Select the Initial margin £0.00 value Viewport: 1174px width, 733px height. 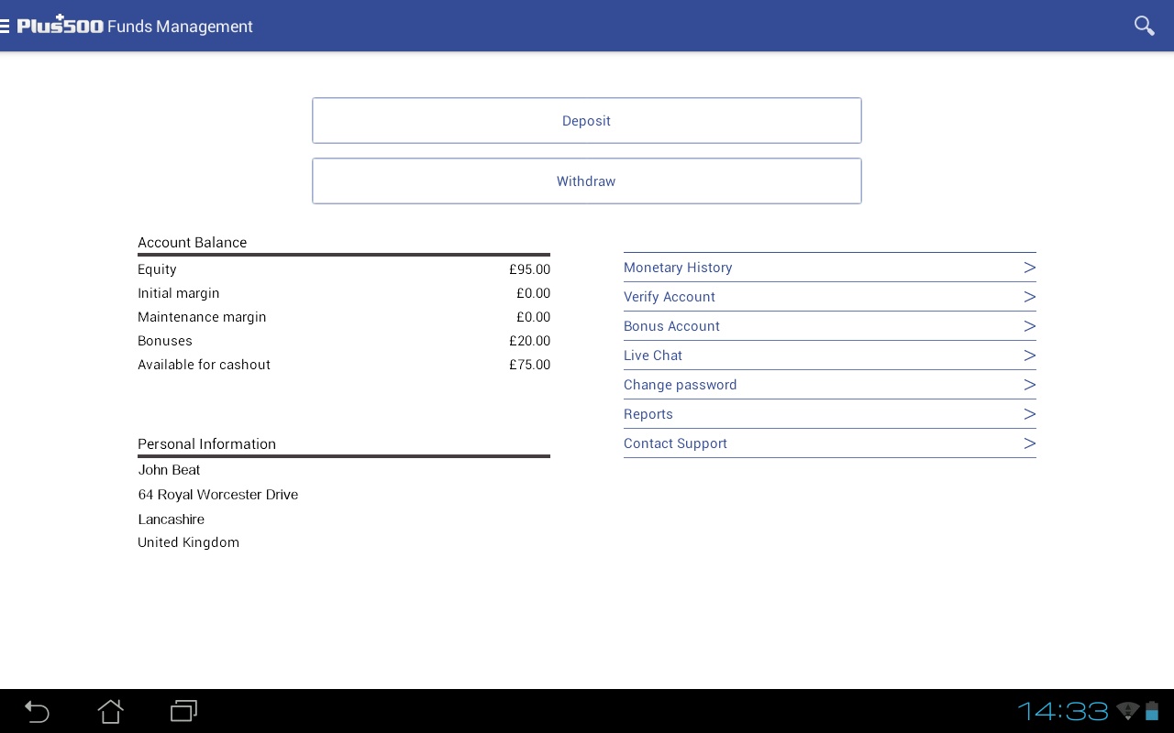click(534, 293)
